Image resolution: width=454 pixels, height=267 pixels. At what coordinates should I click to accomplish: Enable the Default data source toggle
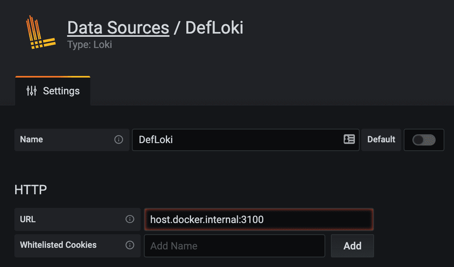(x=424, y=140)
